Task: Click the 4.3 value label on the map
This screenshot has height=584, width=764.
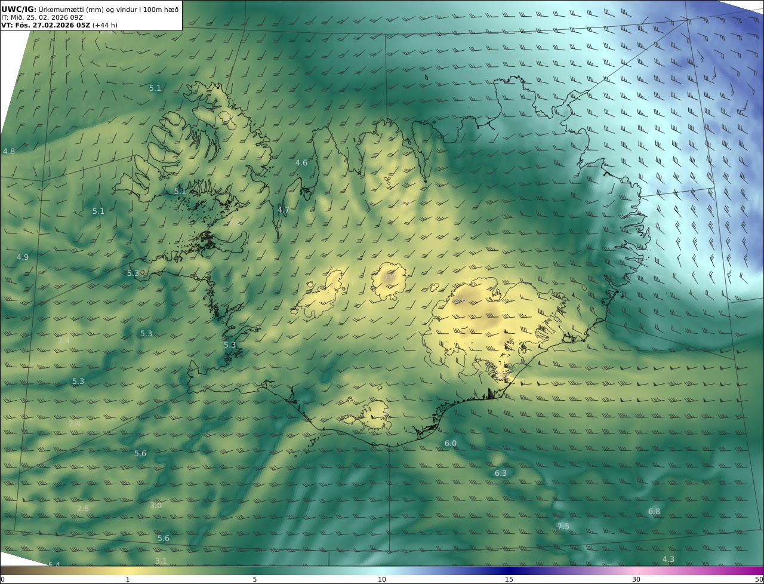Action: coord(668,559)
